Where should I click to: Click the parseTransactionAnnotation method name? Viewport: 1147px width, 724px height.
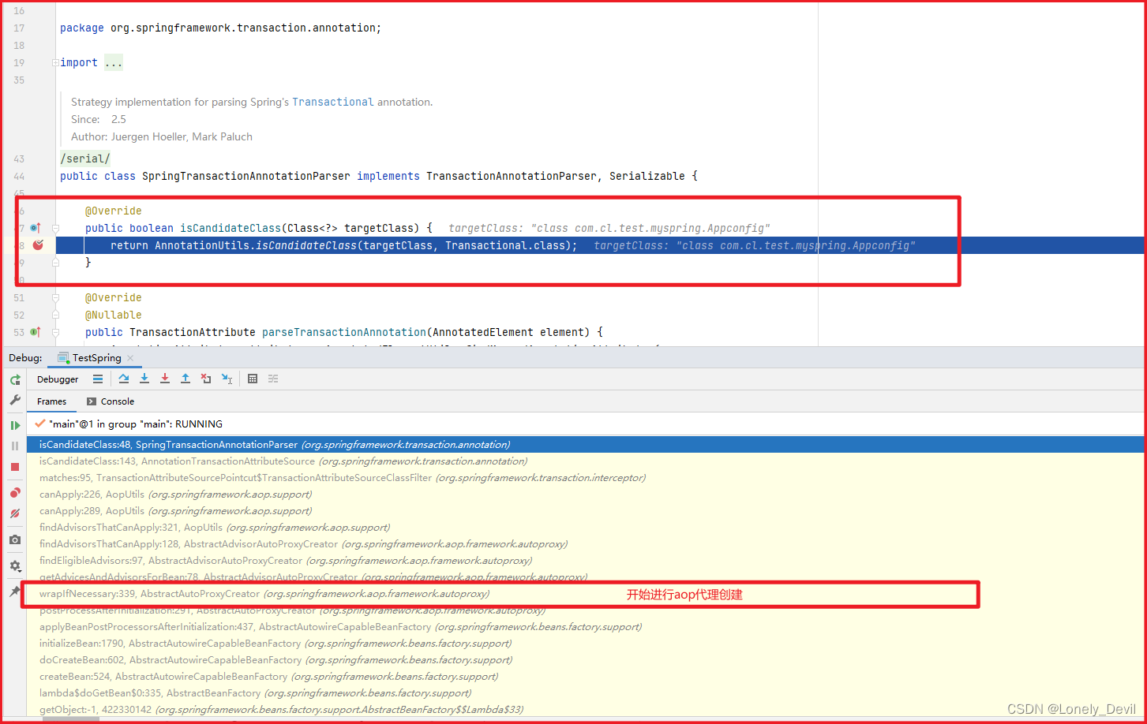coord(343,332)
